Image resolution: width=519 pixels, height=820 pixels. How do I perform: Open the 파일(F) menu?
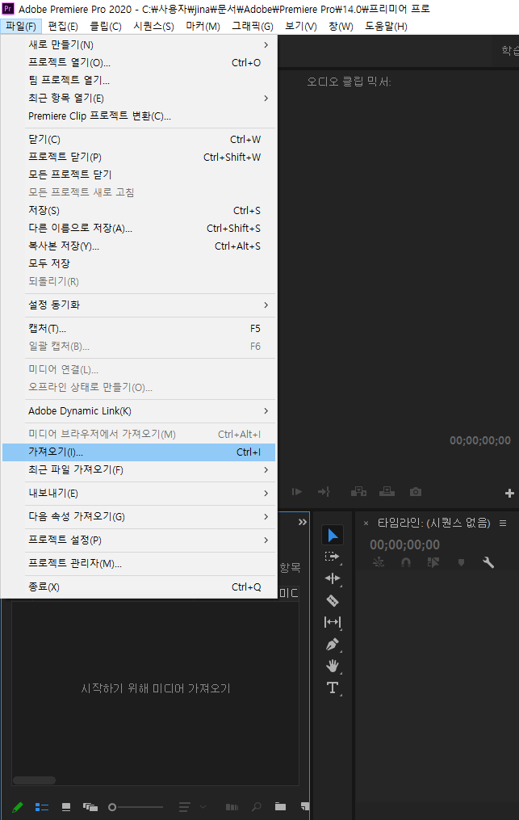tap(21, 26)
